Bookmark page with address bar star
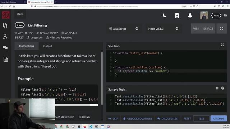Screen dimensions: 230x129 pyautogui.click(x=197, y=6)
